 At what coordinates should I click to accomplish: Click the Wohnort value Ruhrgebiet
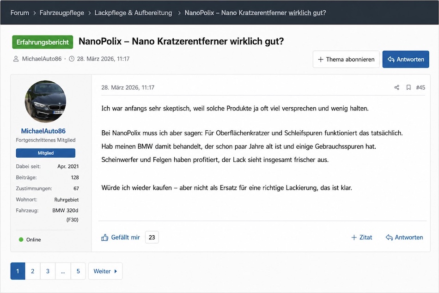pos(67,200)
